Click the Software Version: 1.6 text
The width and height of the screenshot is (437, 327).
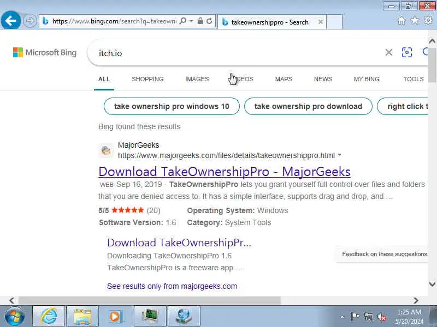click(138, 222)
